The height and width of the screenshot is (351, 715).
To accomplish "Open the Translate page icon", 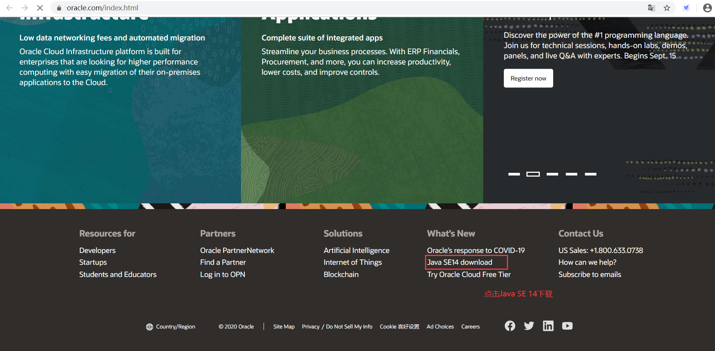I will (x=651, y=8).
